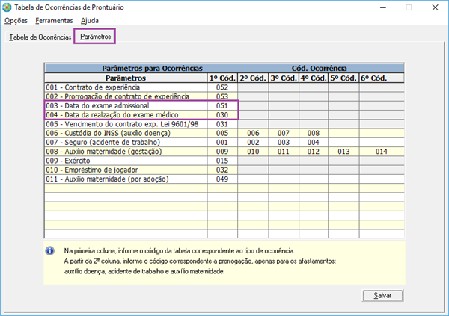449x316 pixels.
Task: Click code cell 002 in Seguro row
Action: click(253, 142)
